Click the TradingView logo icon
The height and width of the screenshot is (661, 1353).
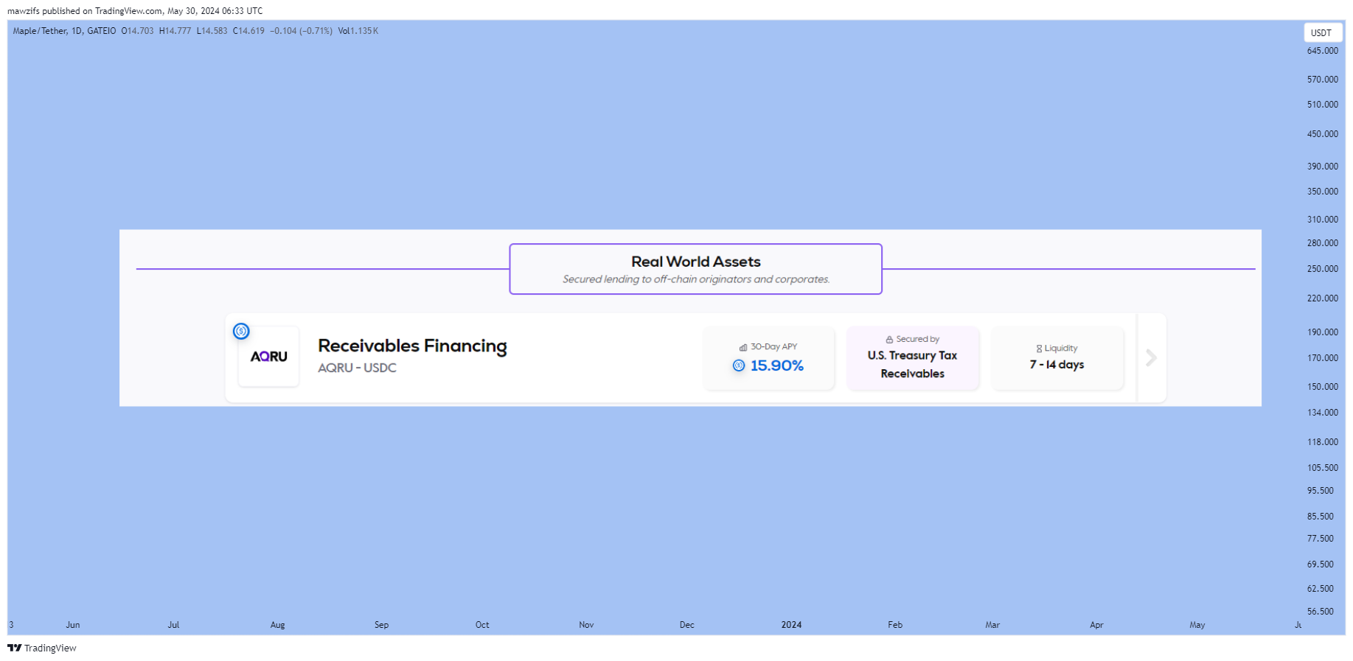tap(14, 648)
